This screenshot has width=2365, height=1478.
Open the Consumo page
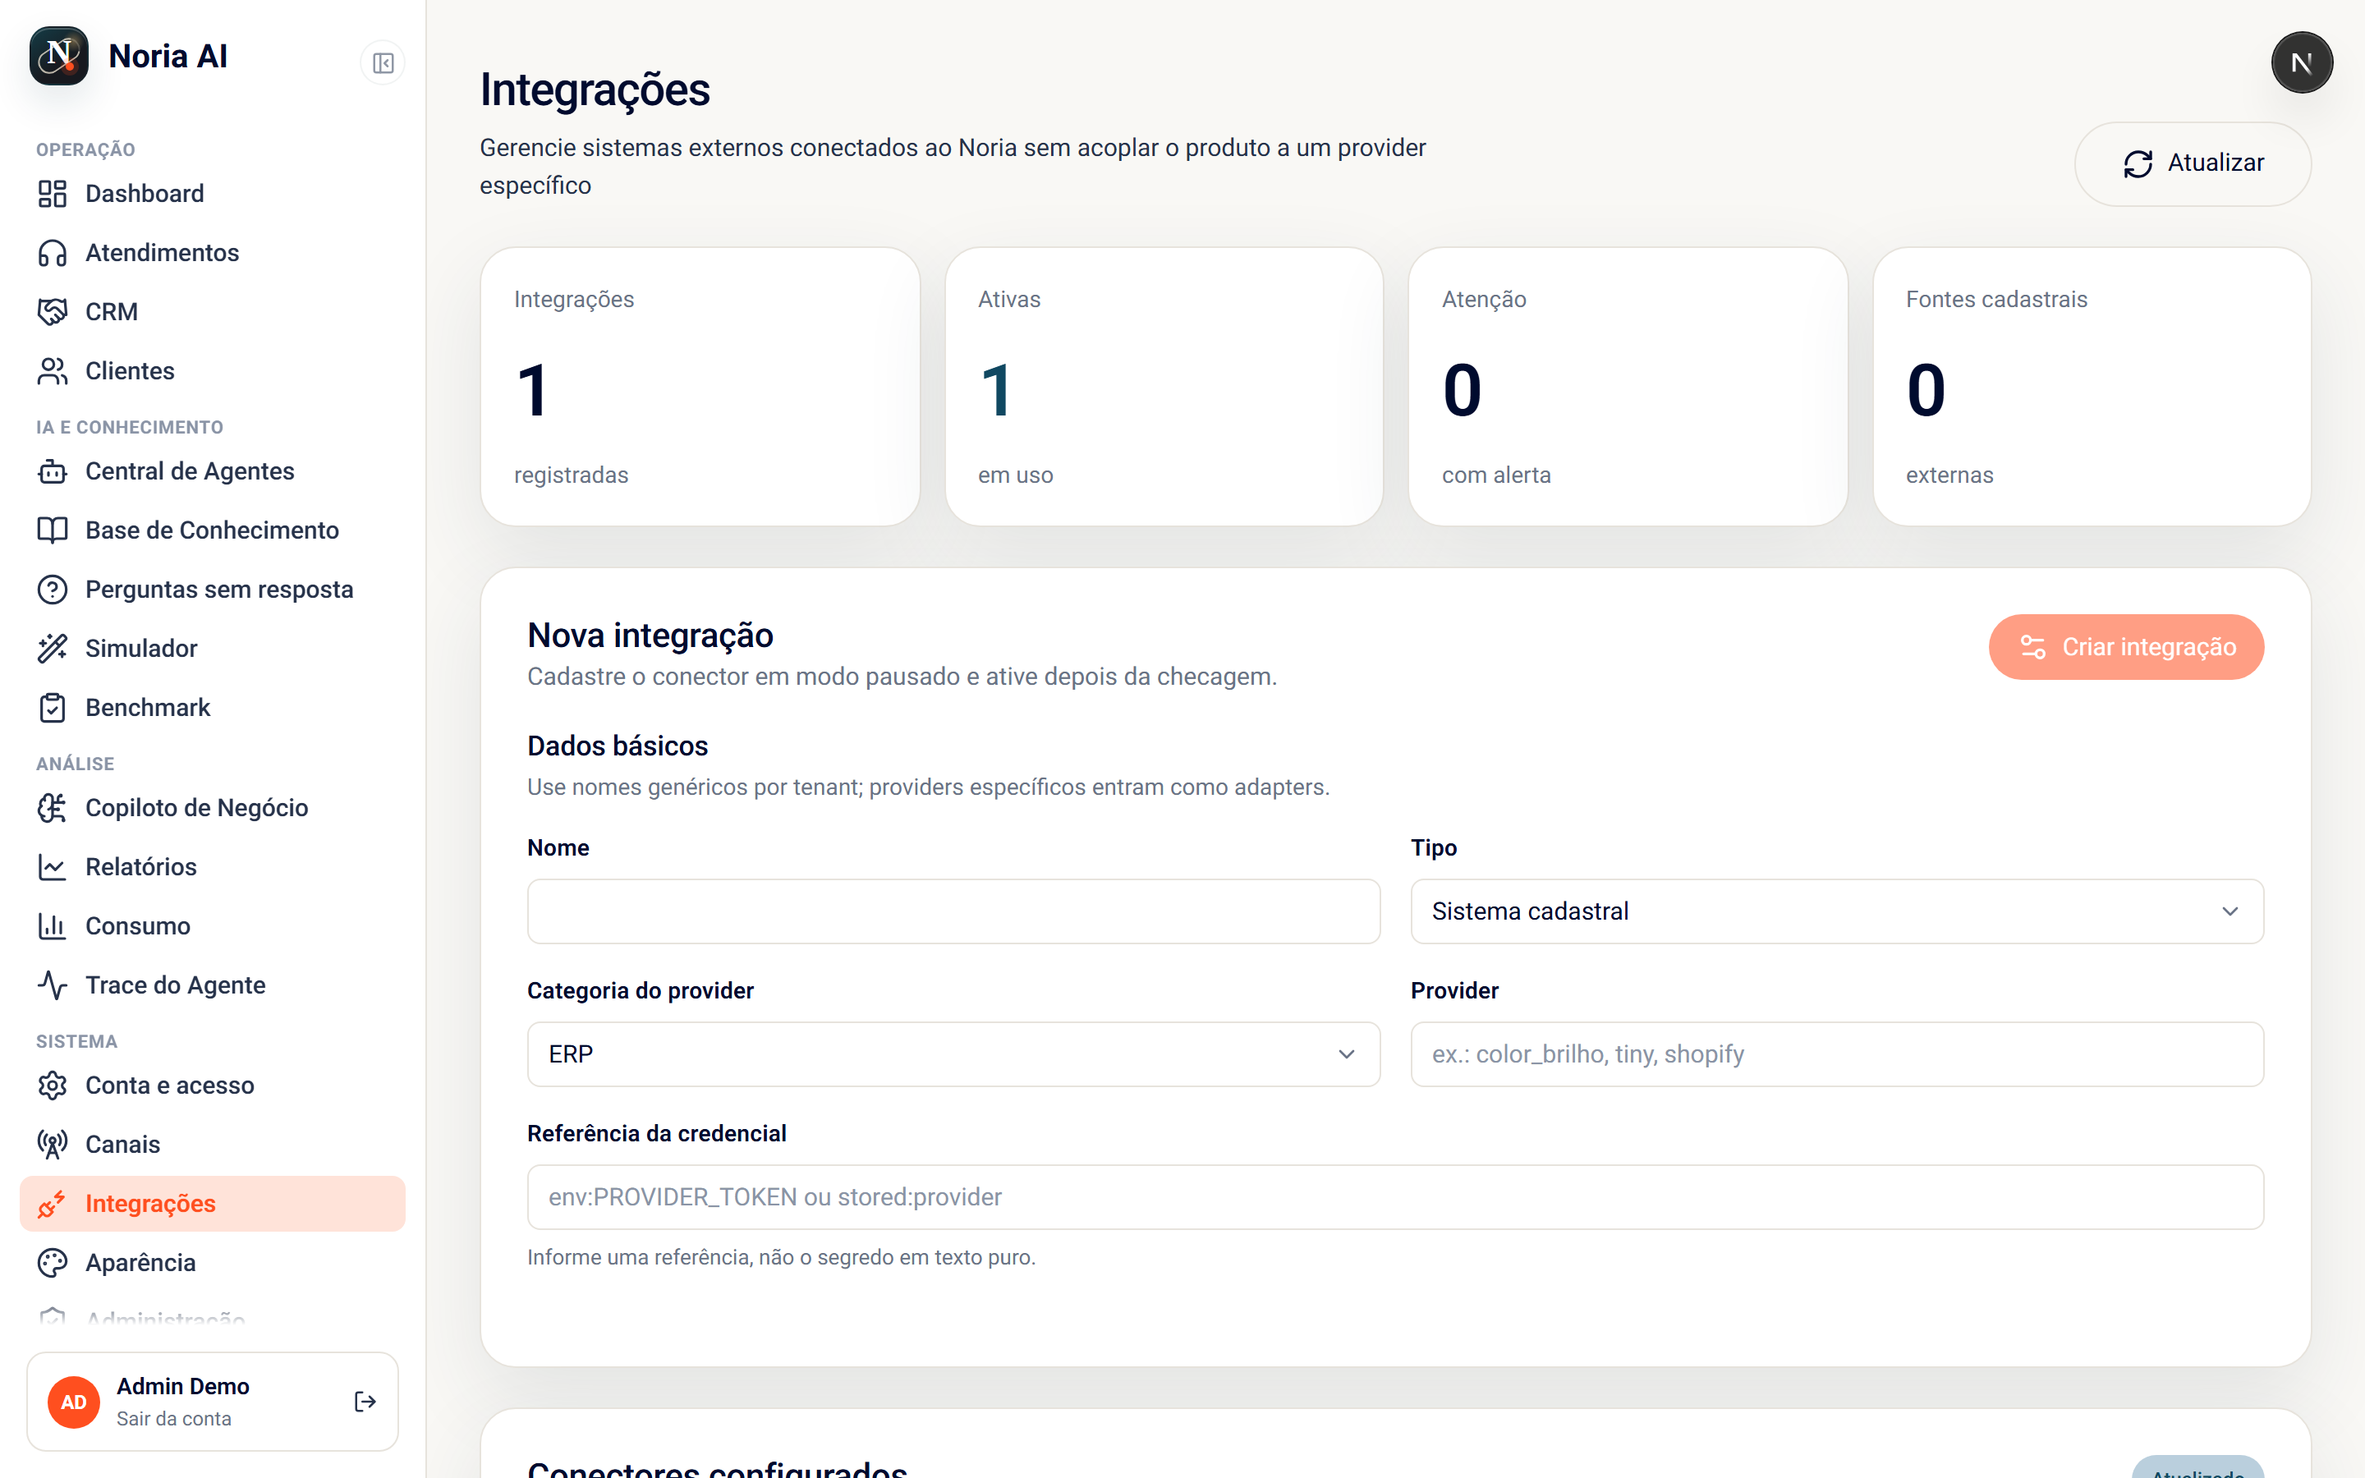[x=213, y=927]
